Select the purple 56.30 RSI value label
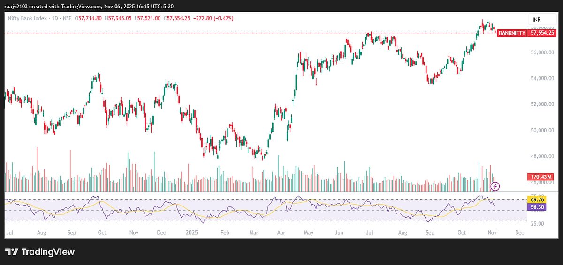 click(536, 206)
